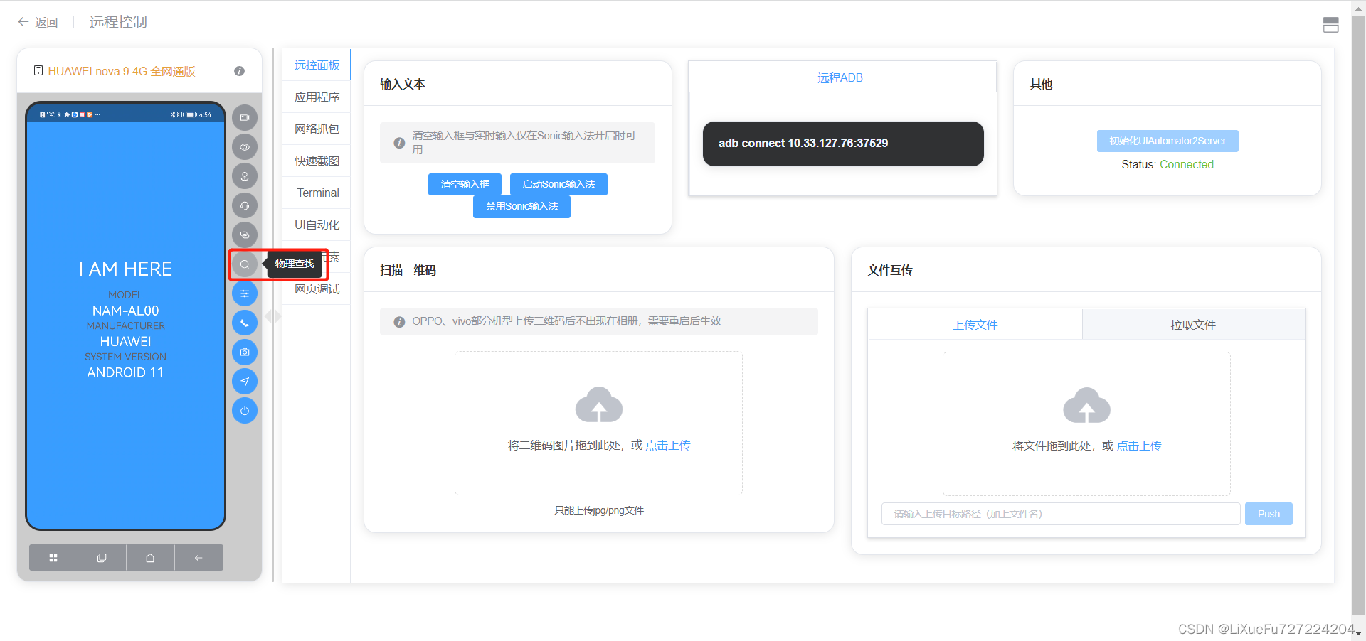The height and width of the screenshot is (641, 1366).
Task: Click the headset audio icon on device toolbar
Action: click(x=244, y=205)
